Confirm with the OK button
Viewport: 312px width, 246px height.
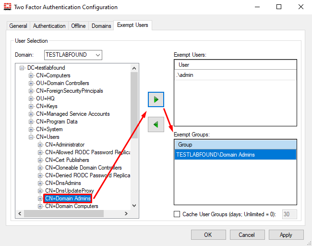(208, 234)
